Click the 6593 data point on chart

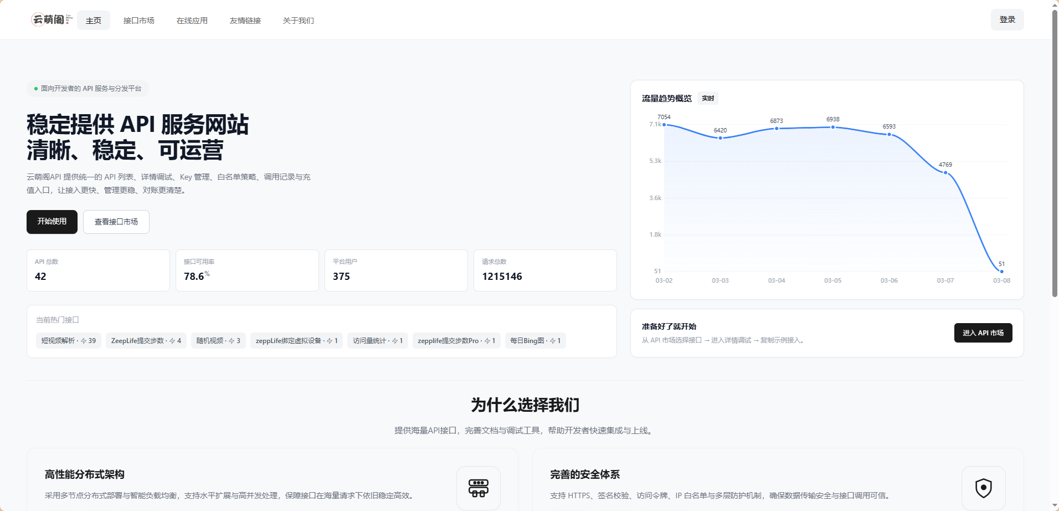[890, 134]
